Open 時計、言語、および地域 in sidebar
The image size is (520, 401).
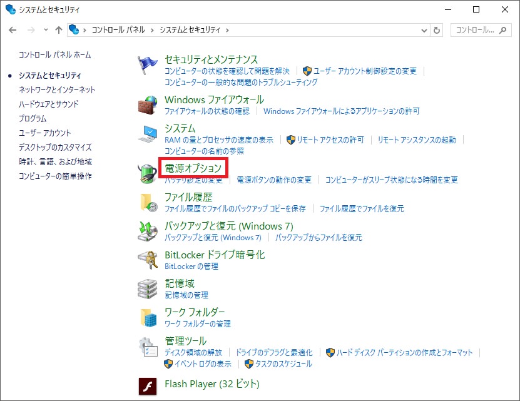pos(56,162)
